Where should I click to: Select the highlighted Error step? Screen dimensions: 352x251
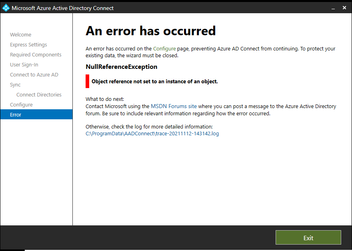[x=36, y=114]
